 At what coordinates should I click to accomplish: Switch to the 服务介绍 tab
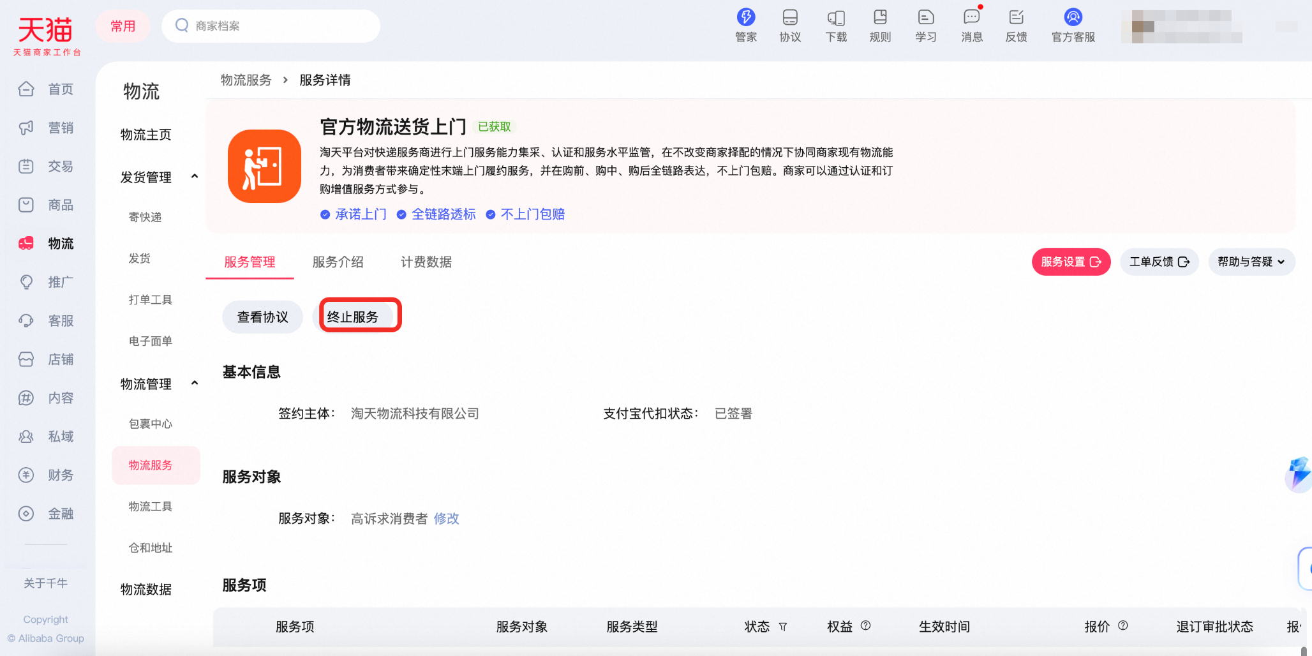(338, 262)
